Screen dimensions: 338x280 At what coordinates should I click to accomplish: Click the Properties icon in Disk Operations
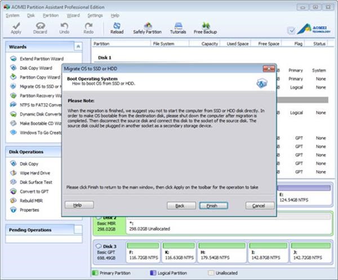point(14,210)
